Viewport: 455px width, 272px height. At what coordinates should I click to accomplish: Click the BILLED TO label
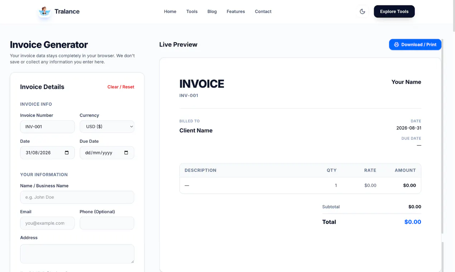click(190, 121)
